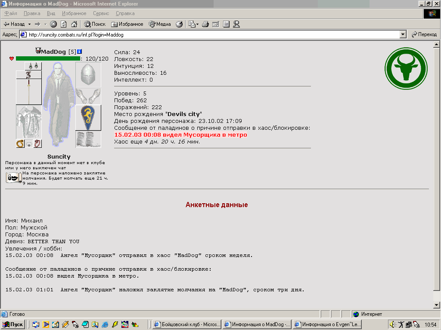Click the character figure in the coat
Viewport: 441px width, 330px height.
click(59, 105)
